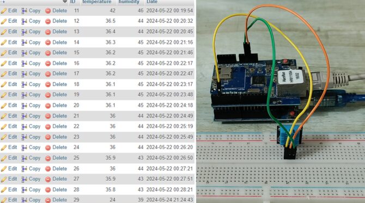The height and width of the screenshot is (203, 365).
Task: Sort by the Date column header
Action: [152, 2]
